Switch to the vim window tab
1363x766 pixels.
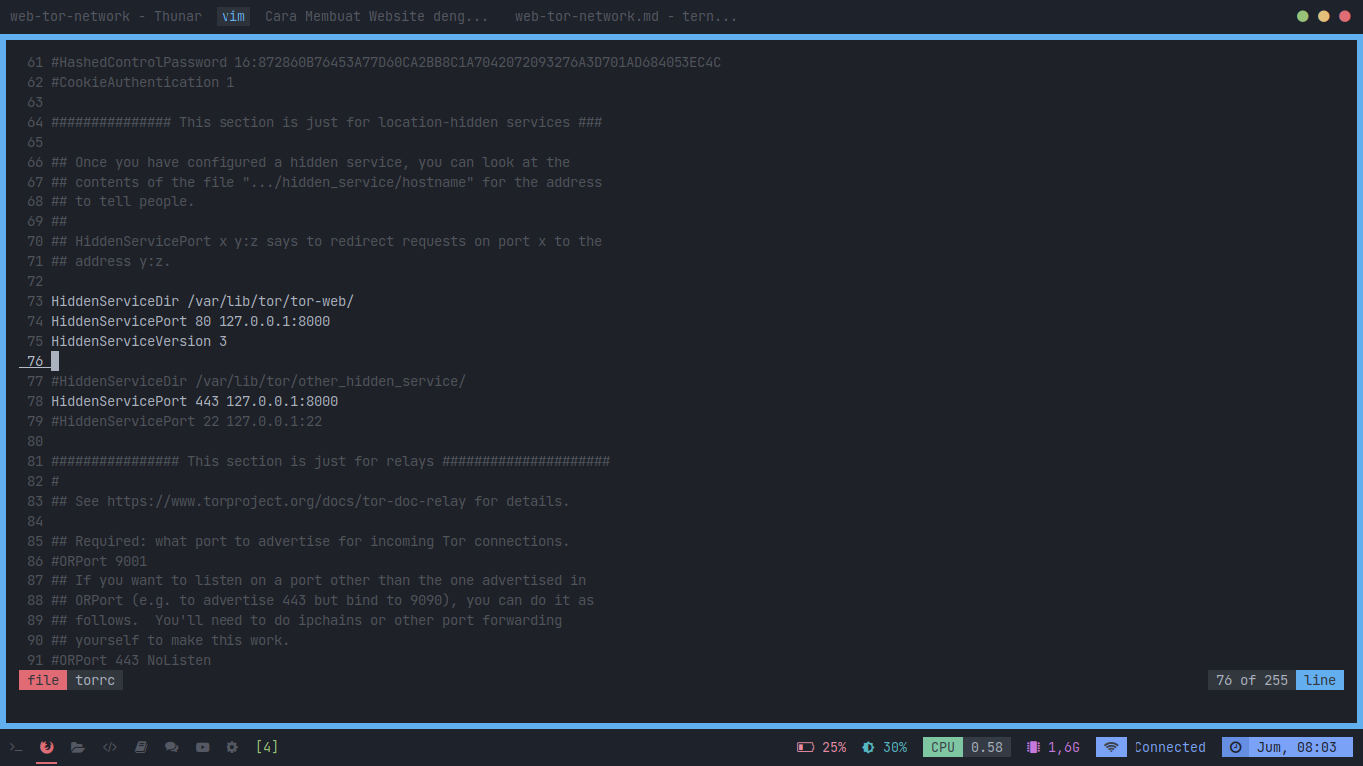point(233,16)
